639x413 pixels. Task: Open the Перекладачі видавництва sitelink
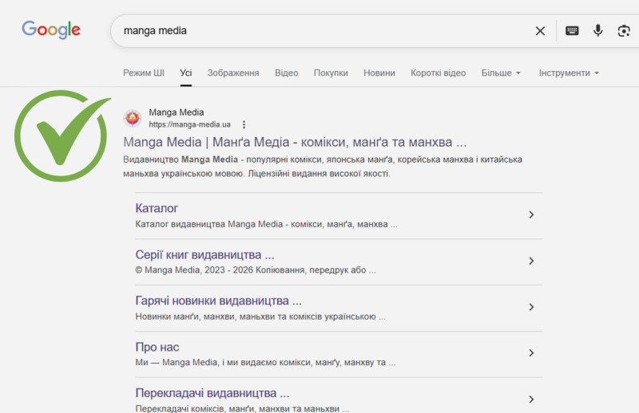point(212,393)
